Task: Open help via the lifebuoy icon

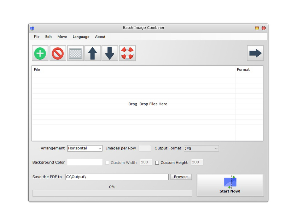Action: coord(127,53)
